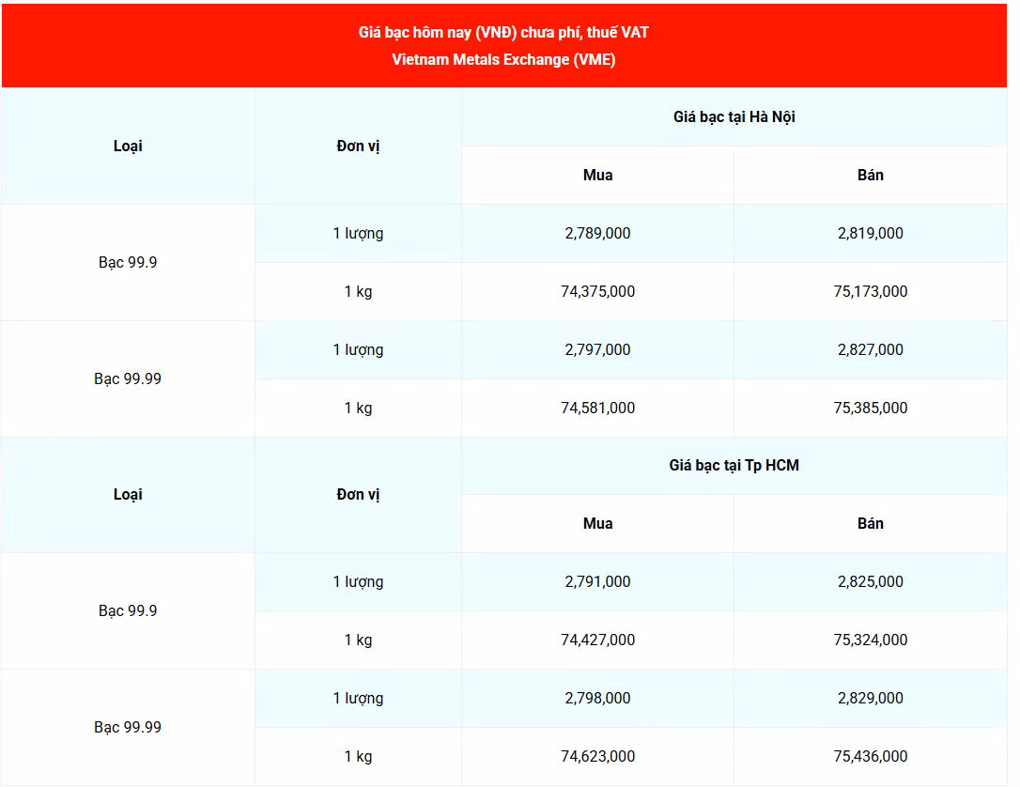
Task: Select "1 lượng" in the row with 2,798,000
Action: (x=358, y=700)
